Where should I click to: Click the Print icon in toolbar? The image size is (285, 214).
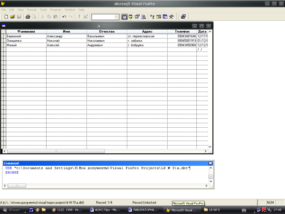[28, 17]
